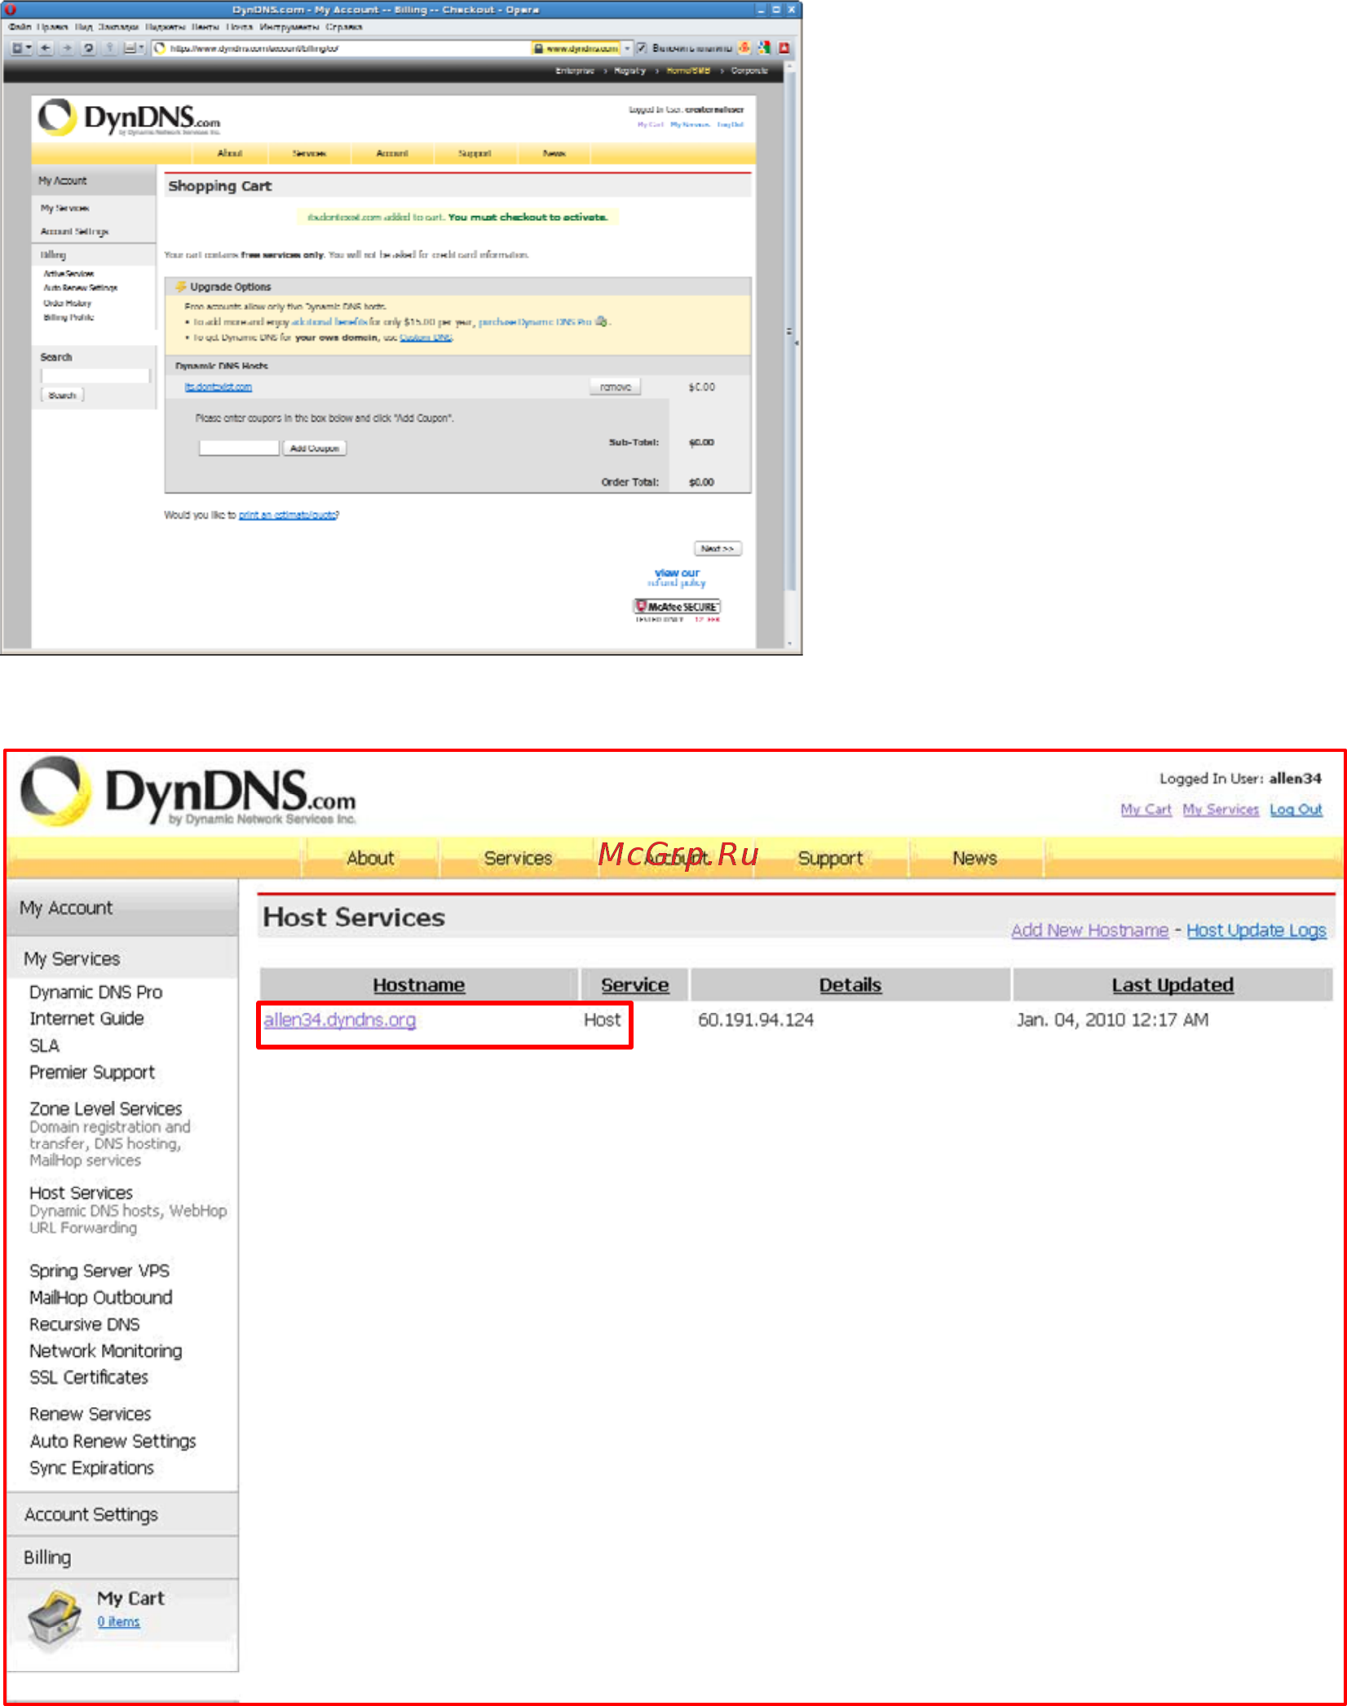Image resolution: width=1347 pixels, height=1706 pixels.
Task: Click the 0 items cart link
Action: point(118,1622)
